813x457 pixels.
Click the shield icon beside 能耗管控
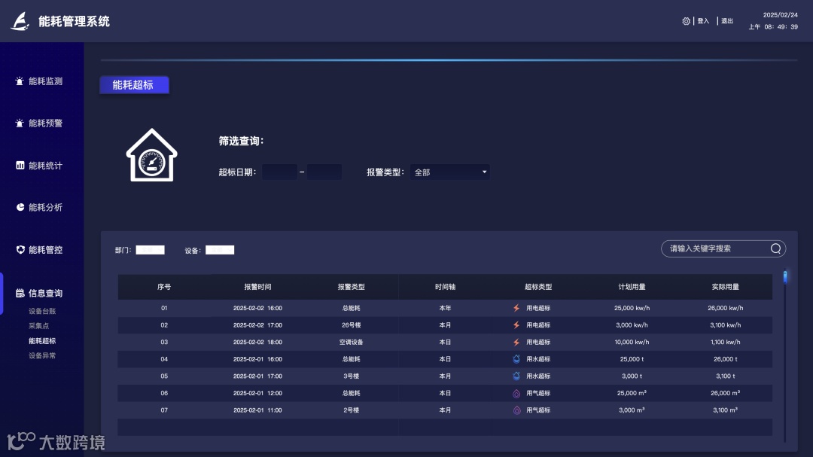20,249
